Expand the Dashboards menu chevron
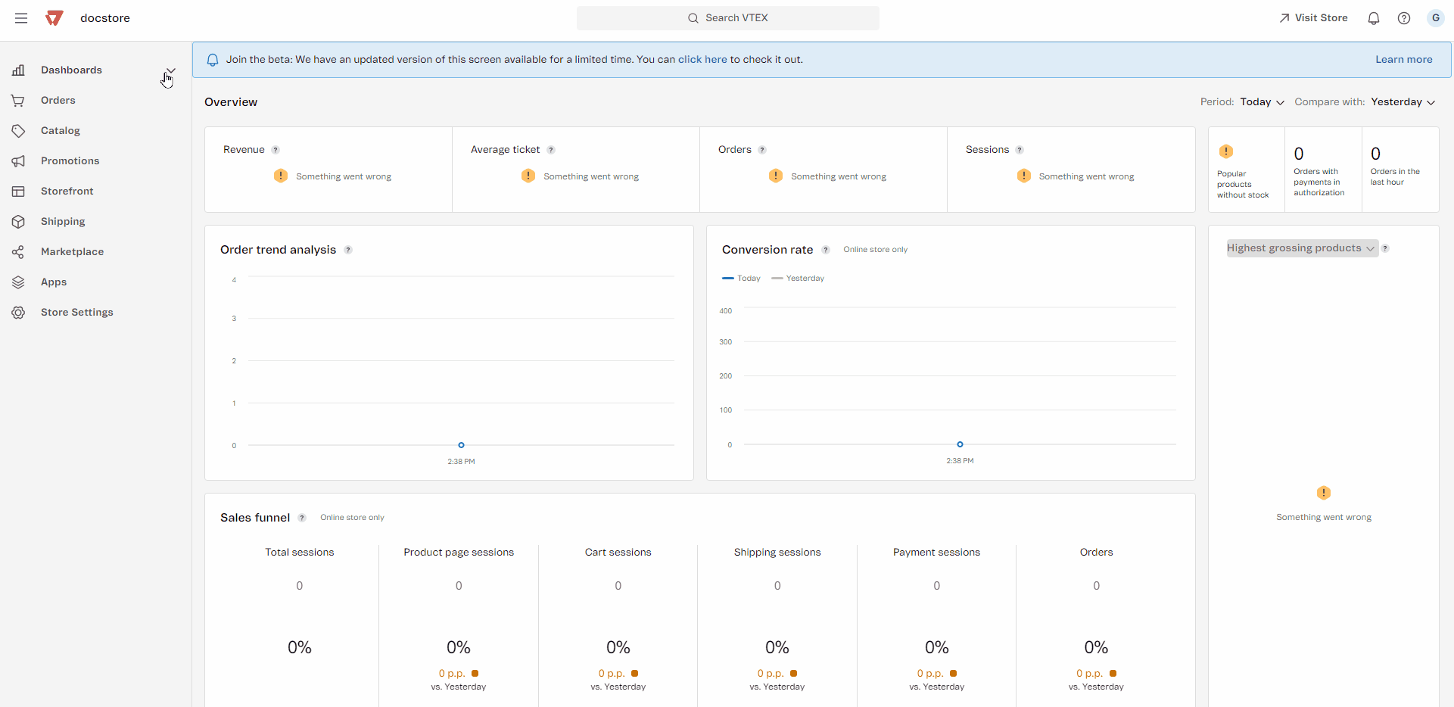Screen dimensions: 1454x707 [171, 70]
